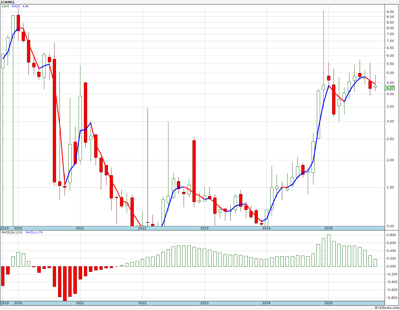
Task: Click the 0.800 MACD axis label
Action: 391,235
